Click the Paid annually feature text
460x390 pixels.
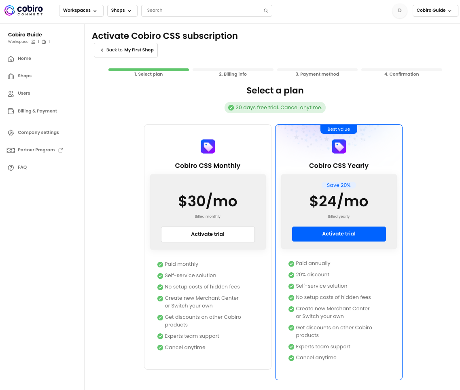tap(313, 263)
